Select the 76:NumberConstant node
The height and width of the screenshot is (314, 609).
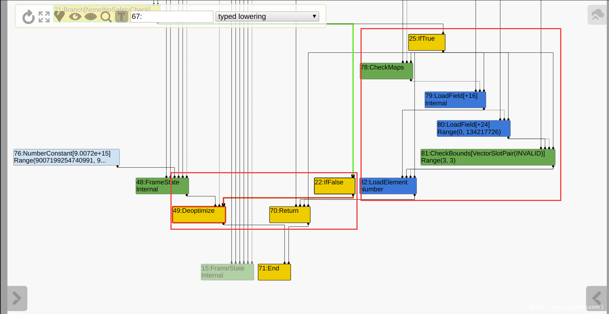tap(67, 157)
